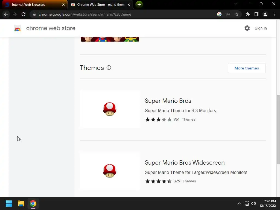
Task: Open Super Mario Bros Widescreen mushroom thumbnail
Action: pyautogui.click(x=110, y=171)
